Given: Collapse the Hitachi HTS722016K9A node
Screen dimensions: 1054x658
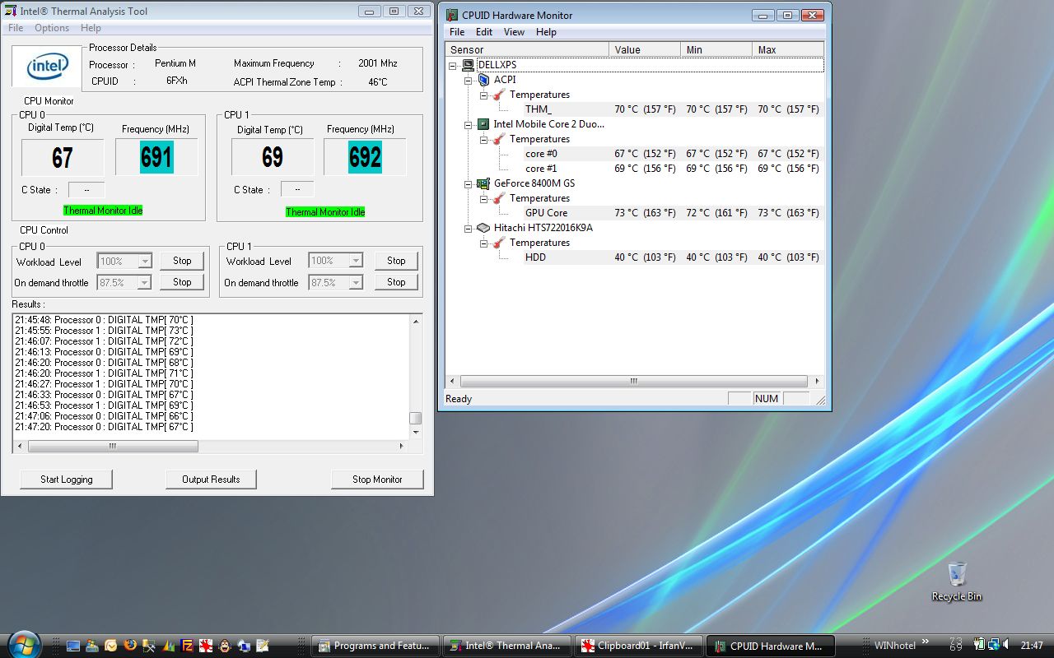Looking at the screenshot, I should coord(469,228).
